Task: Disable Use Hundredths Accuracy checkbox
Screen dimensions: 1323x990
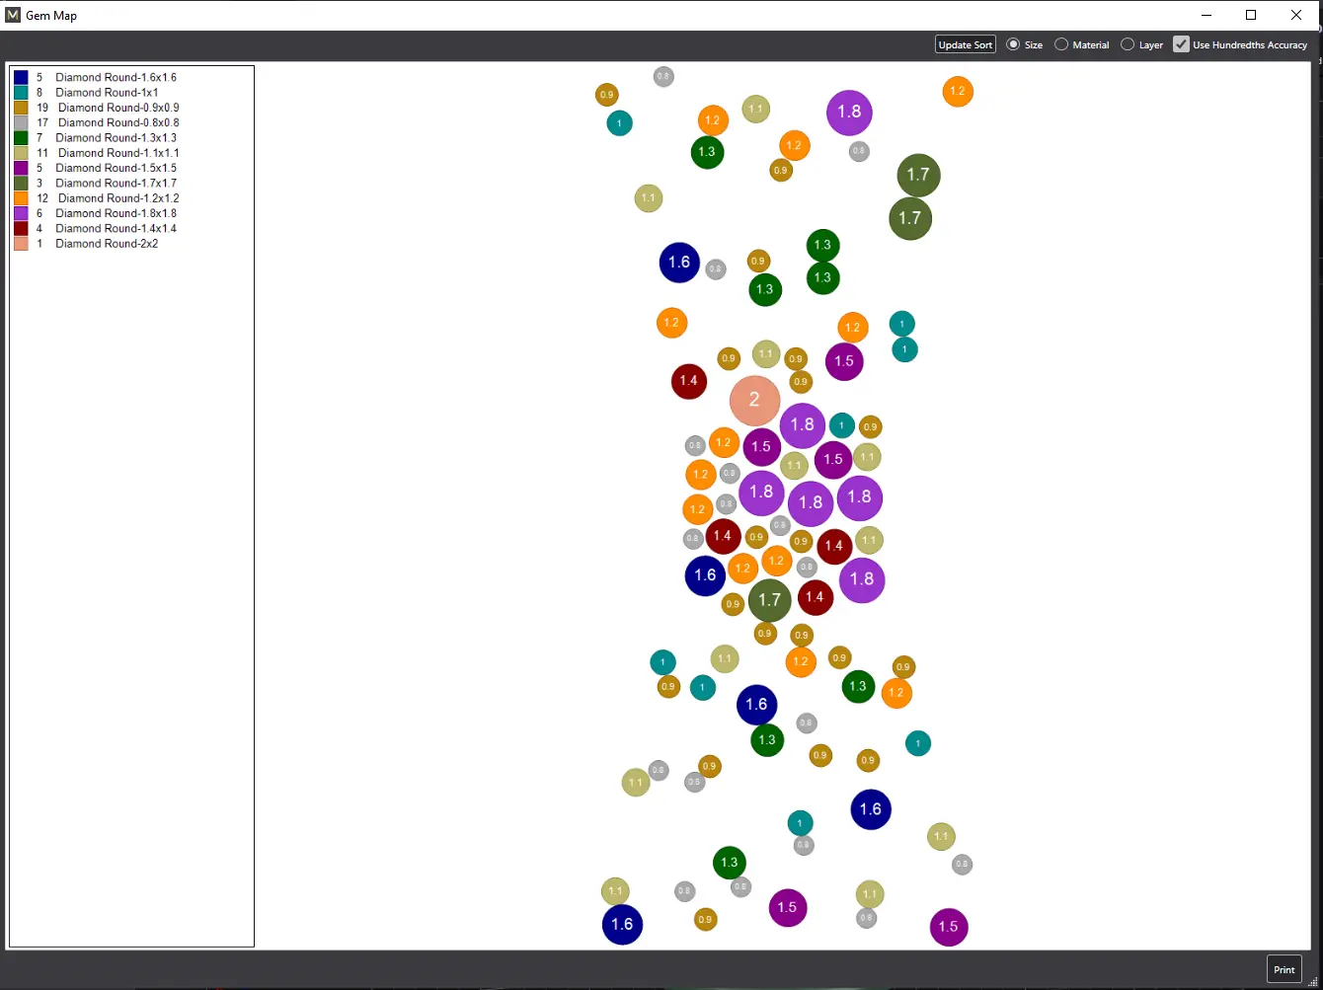Action: (x=1181, y=44)
